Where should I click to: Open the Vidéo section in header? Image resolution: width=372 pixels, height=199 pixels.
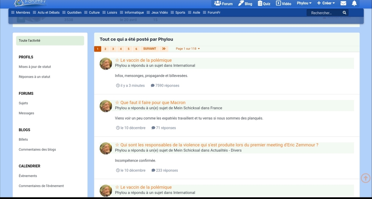coord(283,4)
